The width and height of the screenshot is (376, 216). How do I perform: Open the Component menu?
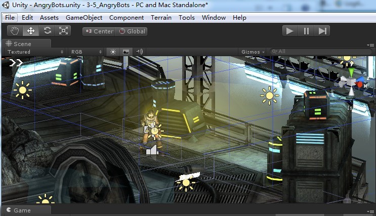[x=127, y=18]
